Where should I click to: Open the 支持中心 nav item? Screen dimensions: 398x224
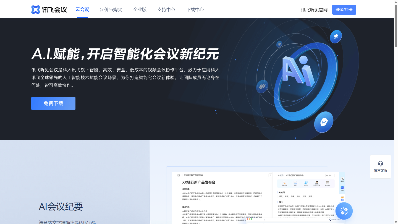pyautogui.click(x=166, y=9)
